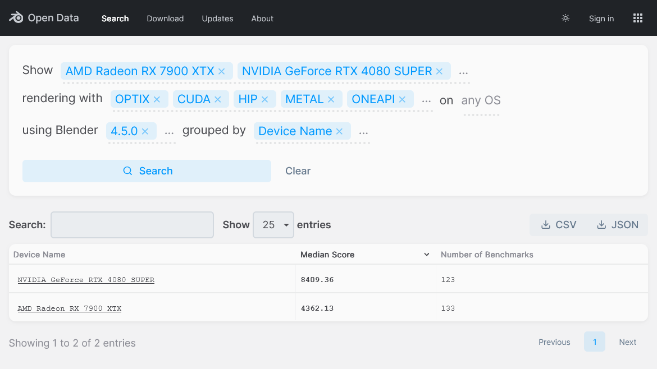Click Sign in

[x=601, y=19]
